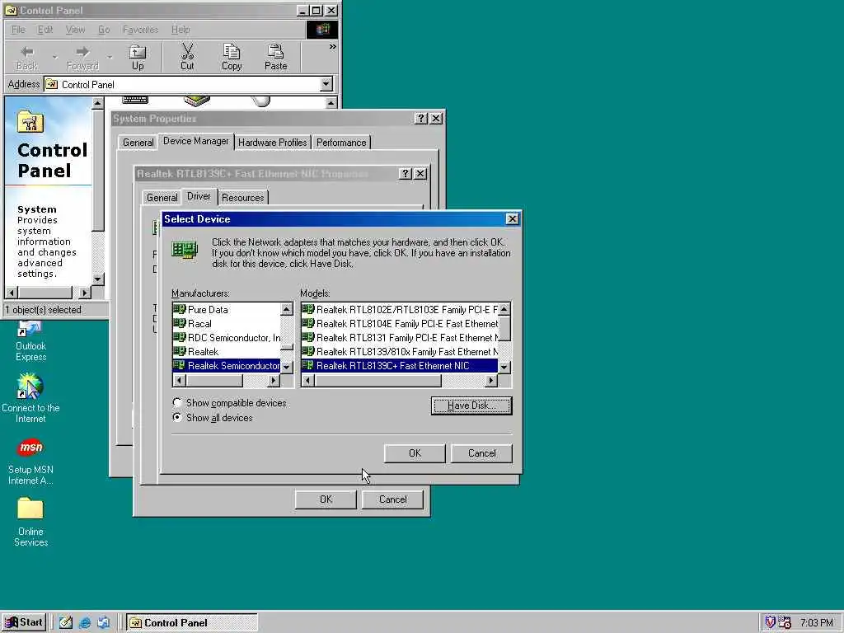Click the Realtek Properties help question button

(x=406, y=173)
